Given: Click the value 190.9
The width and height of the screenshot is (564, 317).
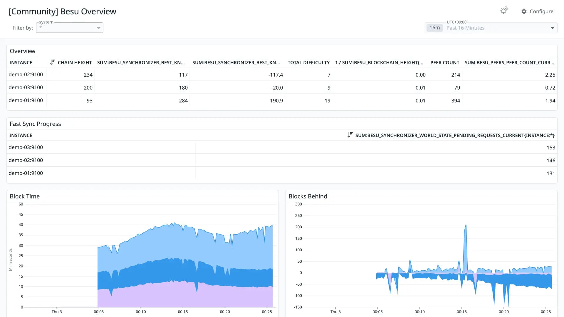Looking at the screenshot, I should pos(276,101).
